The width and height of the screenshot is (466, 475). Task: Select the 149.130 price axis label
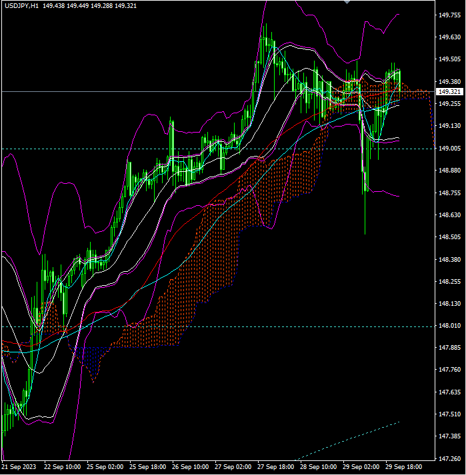(x=449, y=126)
